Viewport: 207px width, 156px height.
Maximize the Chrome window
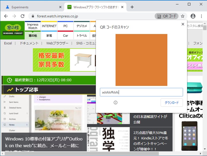click(189, 4)
